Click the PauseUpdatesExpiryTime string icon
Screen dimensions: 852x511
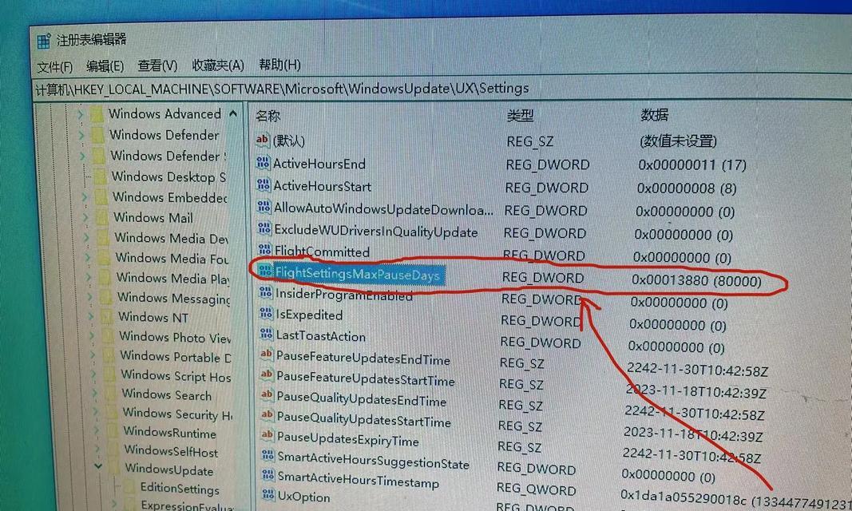(267, 435)
